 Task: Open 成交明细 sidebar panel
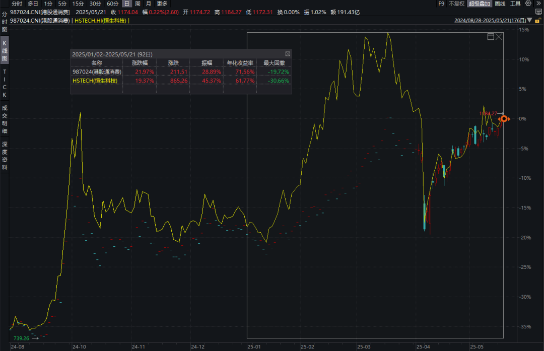[x=5, y=119]
